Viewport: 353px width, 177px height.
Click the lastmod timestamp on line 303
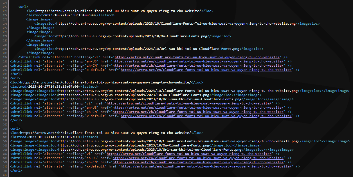click(x=53, y=137)
